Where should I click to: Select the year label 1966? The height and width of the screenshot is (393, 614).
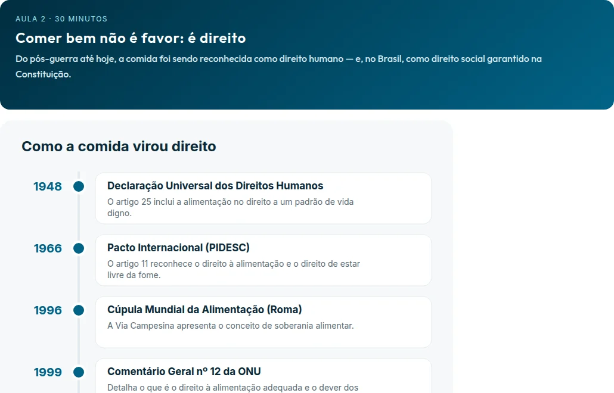click(47, 248)
